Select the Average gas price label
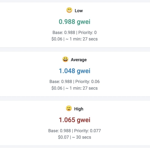This screenshot has height=148, width=150. pyautogui.click(x=79, y=60)
